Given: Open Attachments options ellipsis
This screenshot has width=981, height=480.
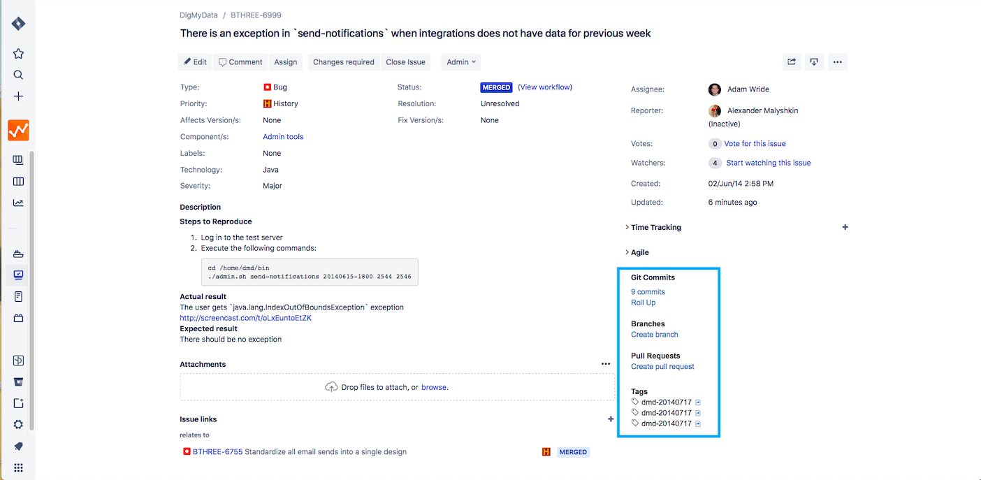Looking at the screenshot, I should [606, 364].
